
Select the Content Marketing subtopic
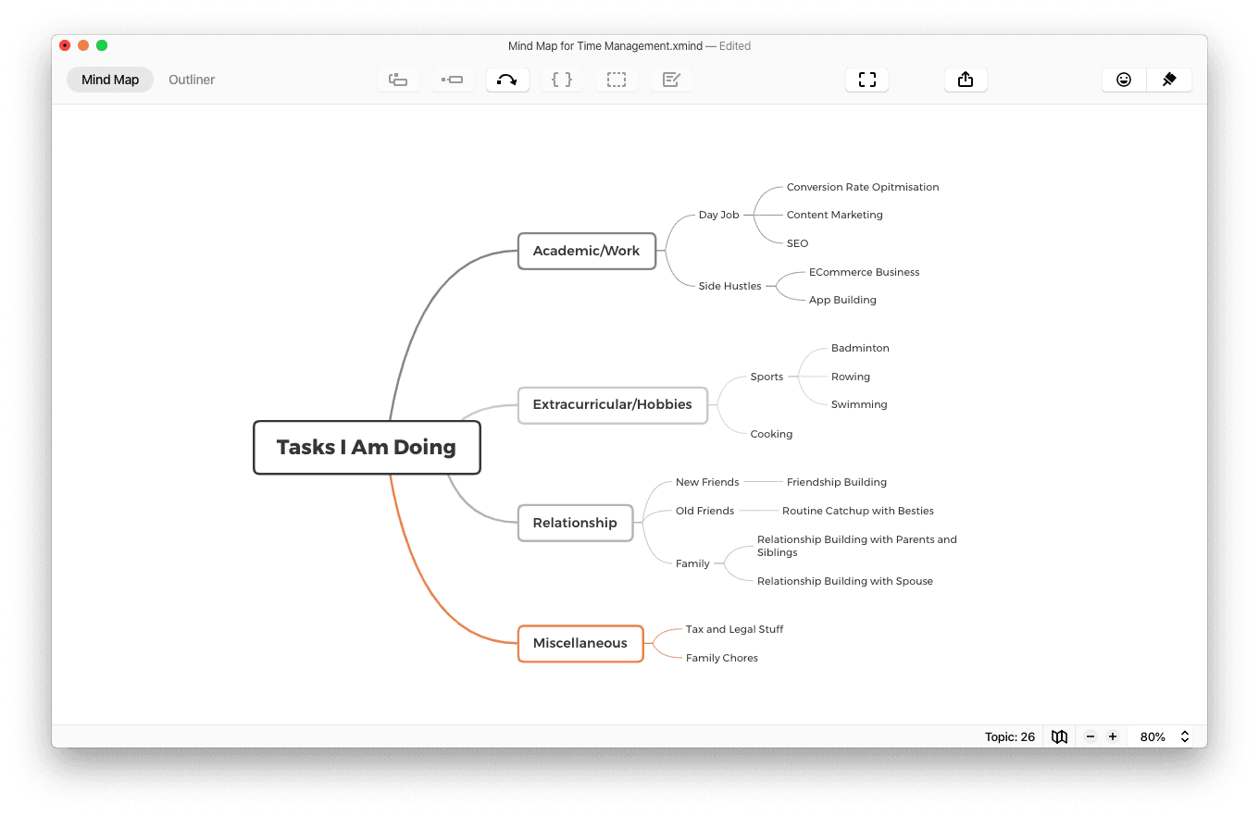coord(835,215)
